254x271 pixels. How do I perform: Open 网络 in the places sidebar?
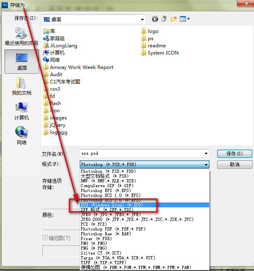[22, 135]
